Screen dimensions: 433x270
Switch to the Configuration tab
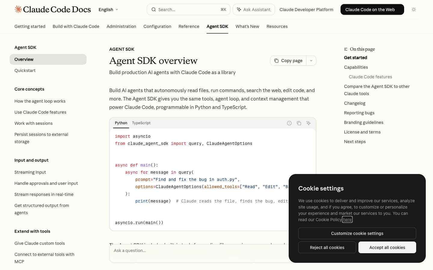click(157, 26)
